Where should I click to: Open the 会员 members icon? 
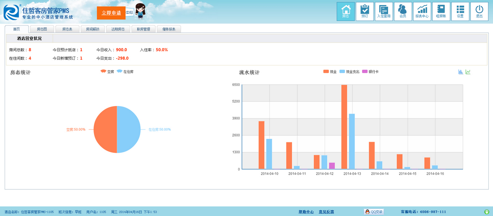tap(403, 11)
